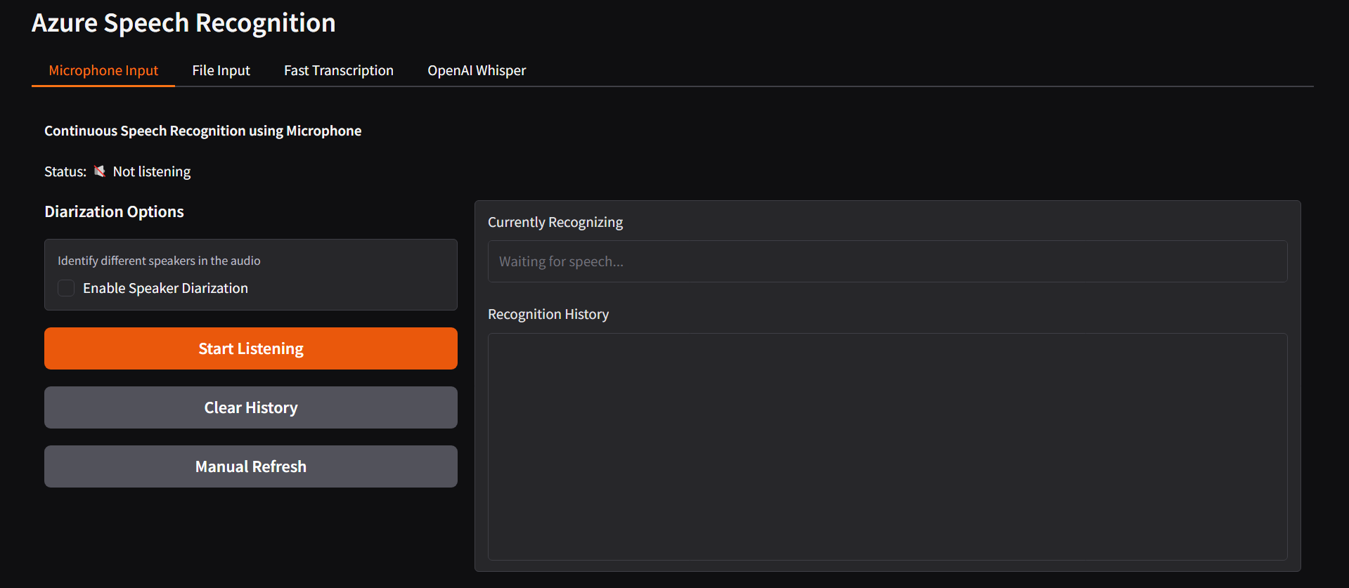Click the Azure Speech Recognition title
Screen dimensions: 1349x588
(x=183, y=23)
